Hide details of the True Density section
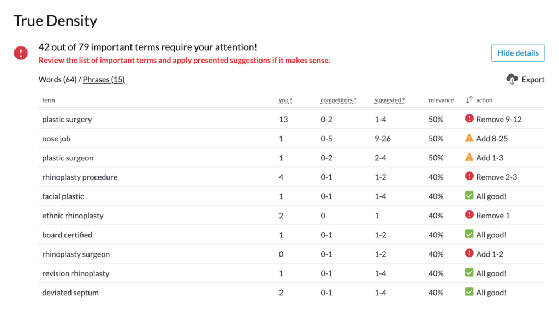 518,53
